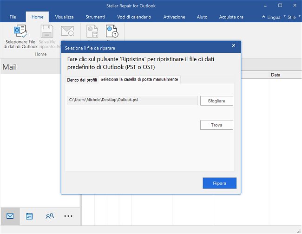Click the Salva file riparato icon

(x=47, y=31)
